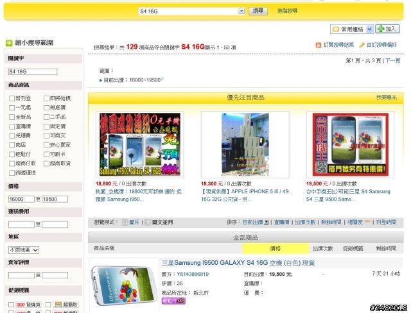Check the 即將結標 checkbox
Image resolution: width=411 pixels, height=313 pixels.
pos(46,98)
